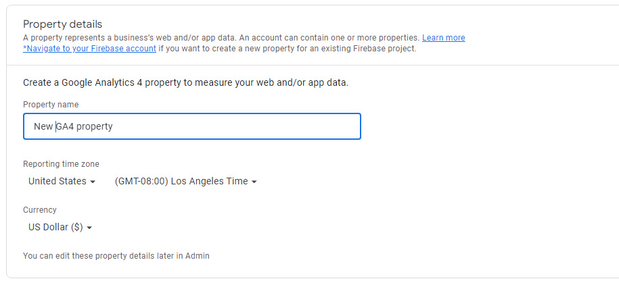Click Navigate to your Firebase account link
The image size is (619, 285).
click(x=90, y=49)
